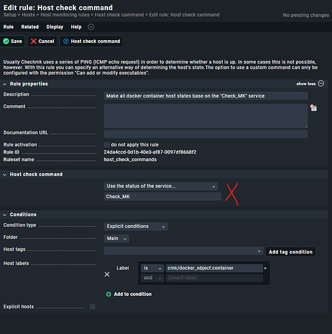This screenshot has height=334, width=332.
Task: Click the host_check_commands ruleset name
Action: pyautogui.click(x=130, y=160)
